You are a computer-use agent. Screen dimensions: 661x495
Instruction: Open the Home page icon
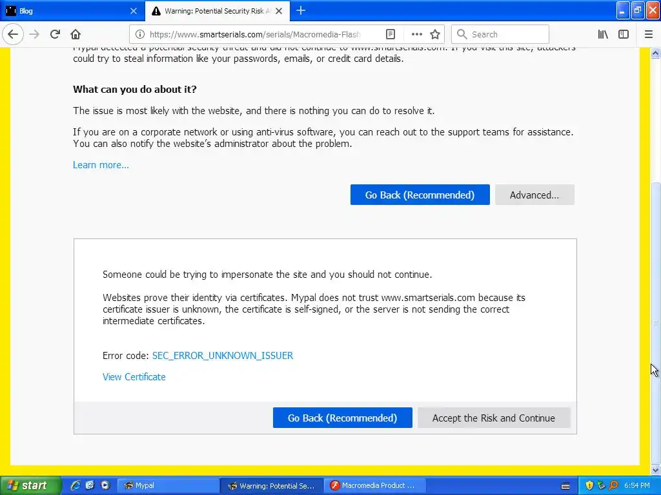76,35
